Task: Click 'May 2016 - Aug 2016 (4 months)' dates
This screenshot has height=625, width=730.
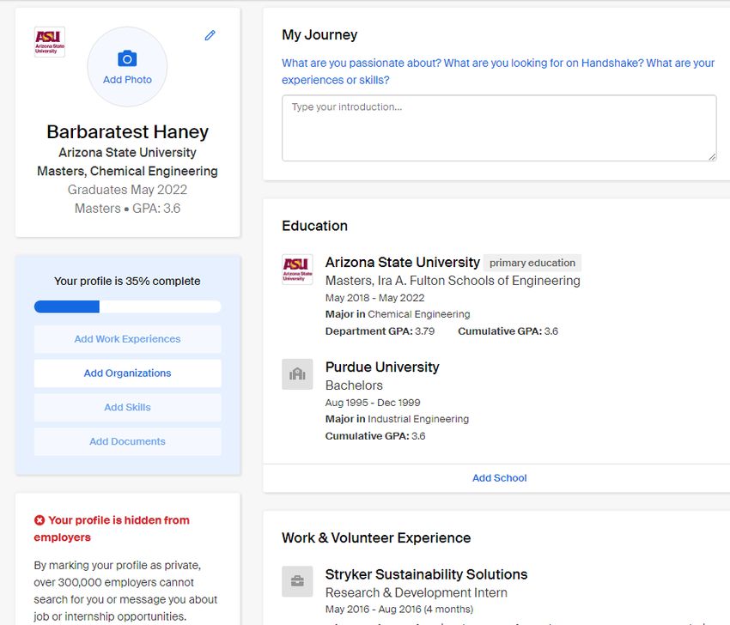Action: (x=399, y=610)
